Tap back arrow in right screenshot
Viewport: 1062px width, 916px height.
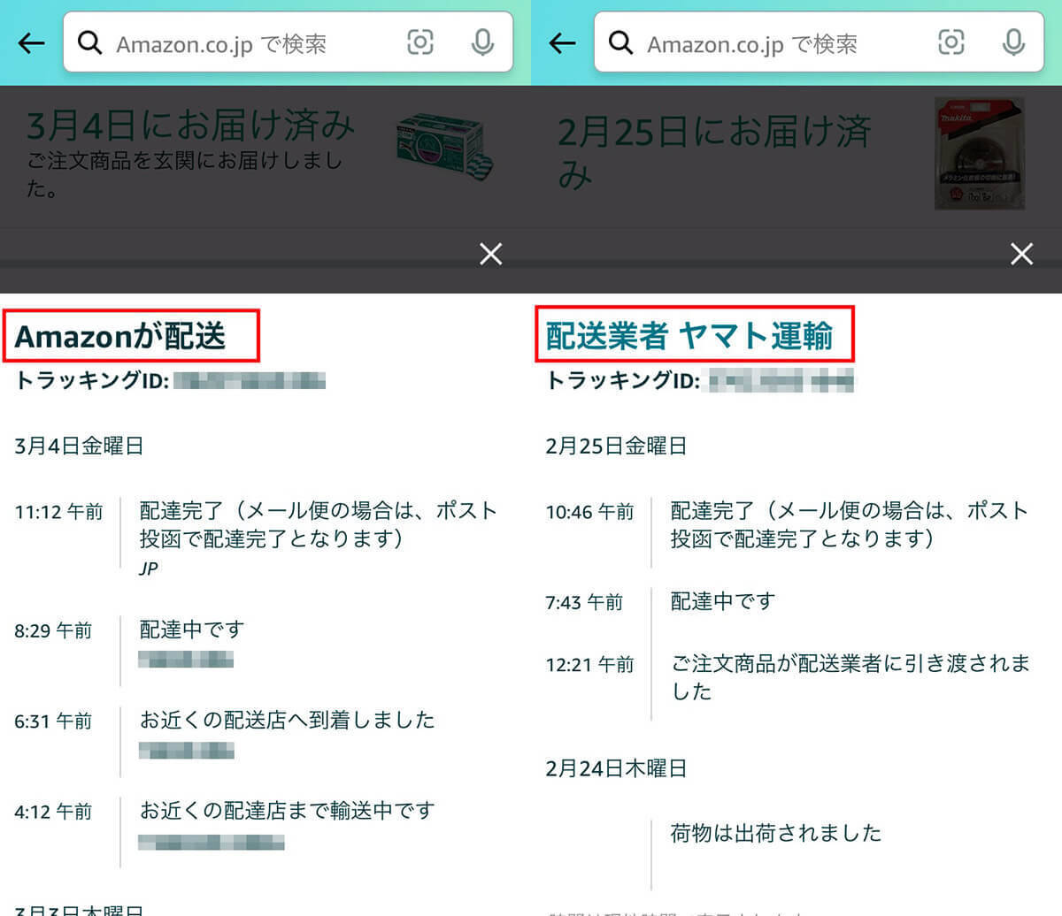[562, 42]
